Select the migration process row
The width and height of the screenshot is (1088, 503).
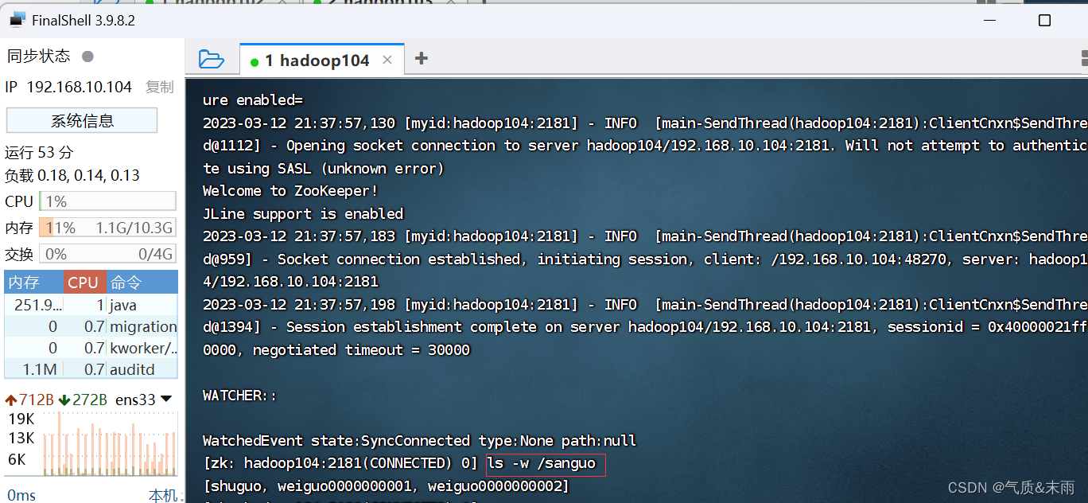(x=91, y=326)
